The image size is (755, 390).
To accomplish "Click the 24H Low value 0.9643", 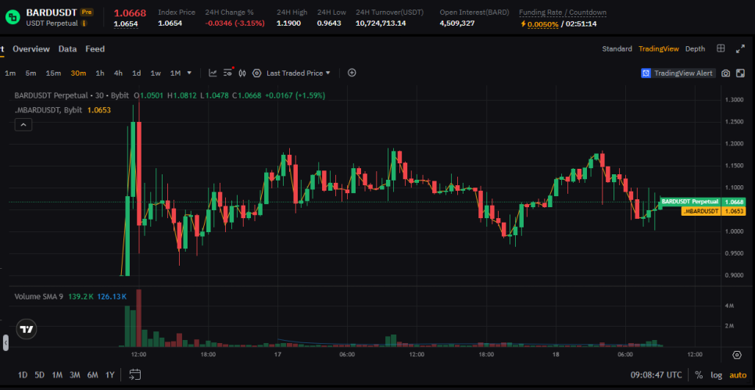I will point(329,23).
